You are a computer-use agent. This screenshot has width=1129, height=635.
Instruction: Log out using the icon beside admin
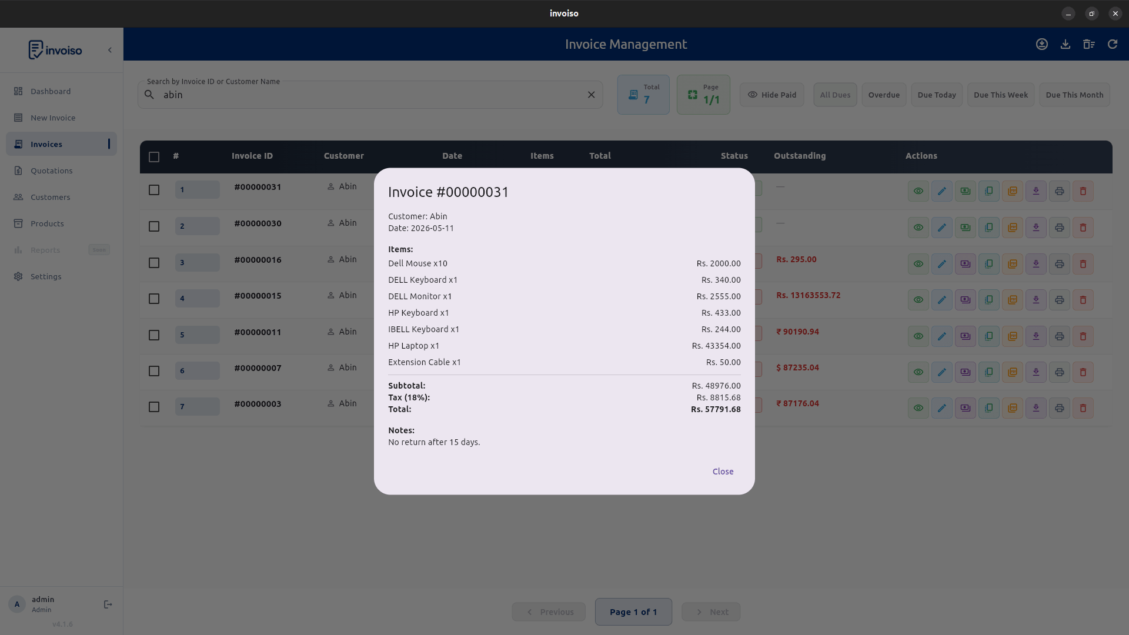coord(108,604)
